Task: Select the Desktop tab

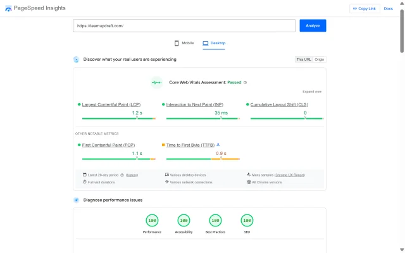Action: (214, 43)
